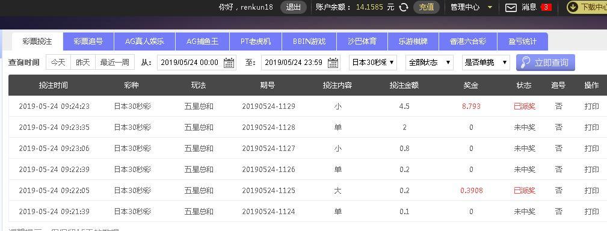Open the 香港六合彩 tab
The width and height of the screenshot is (607, 231).
tap(468, 42)
